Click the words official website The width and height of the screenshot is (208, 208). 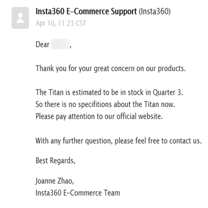pos(140,116)
